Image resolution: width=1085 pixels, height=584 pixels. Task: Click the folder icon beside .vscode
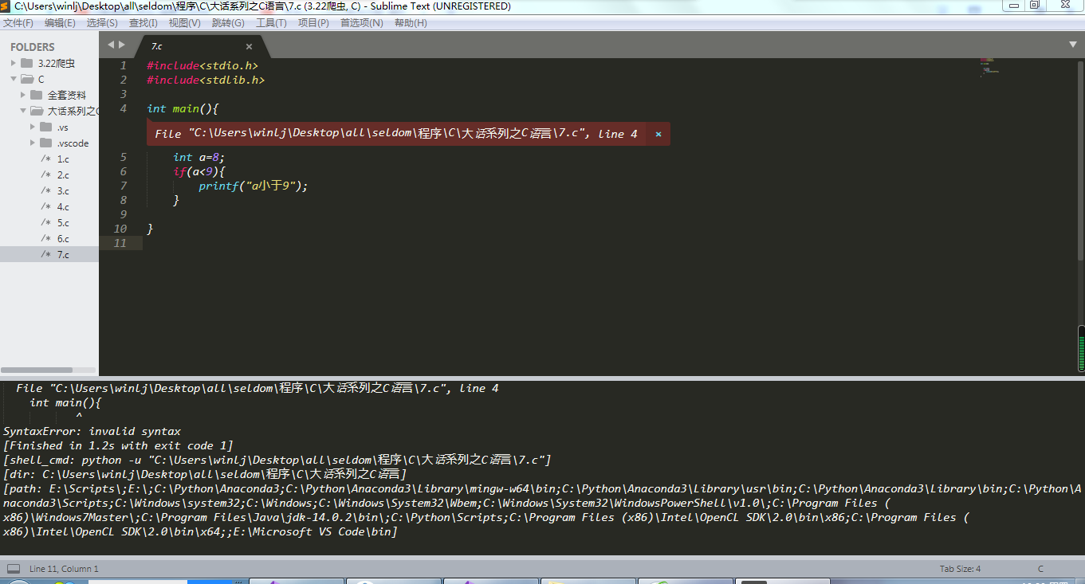point(45,143)
